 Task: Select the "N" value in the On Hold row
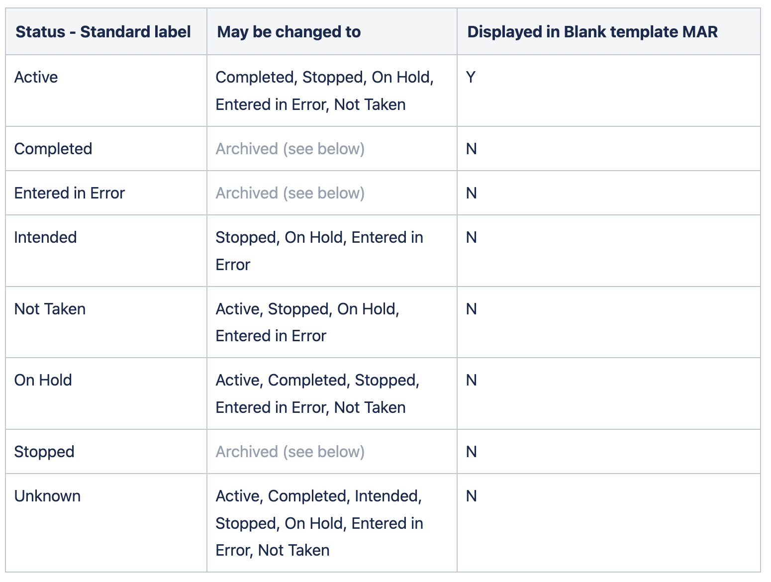[x=471, y=380]
